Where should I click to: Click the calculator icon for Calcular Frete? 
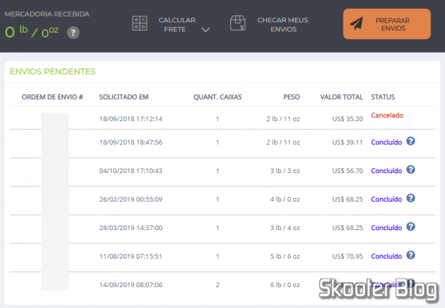(x=140, y=23)
